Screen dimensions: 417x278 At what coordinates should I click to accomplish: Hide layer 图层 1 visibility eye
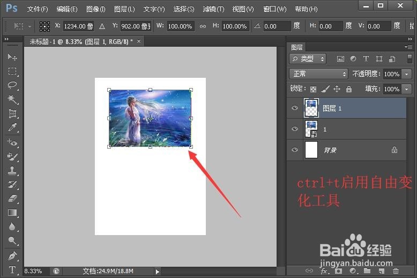coord(295,108)
